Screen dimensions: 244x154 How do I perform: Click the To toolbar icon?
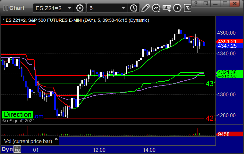point(188,8)
